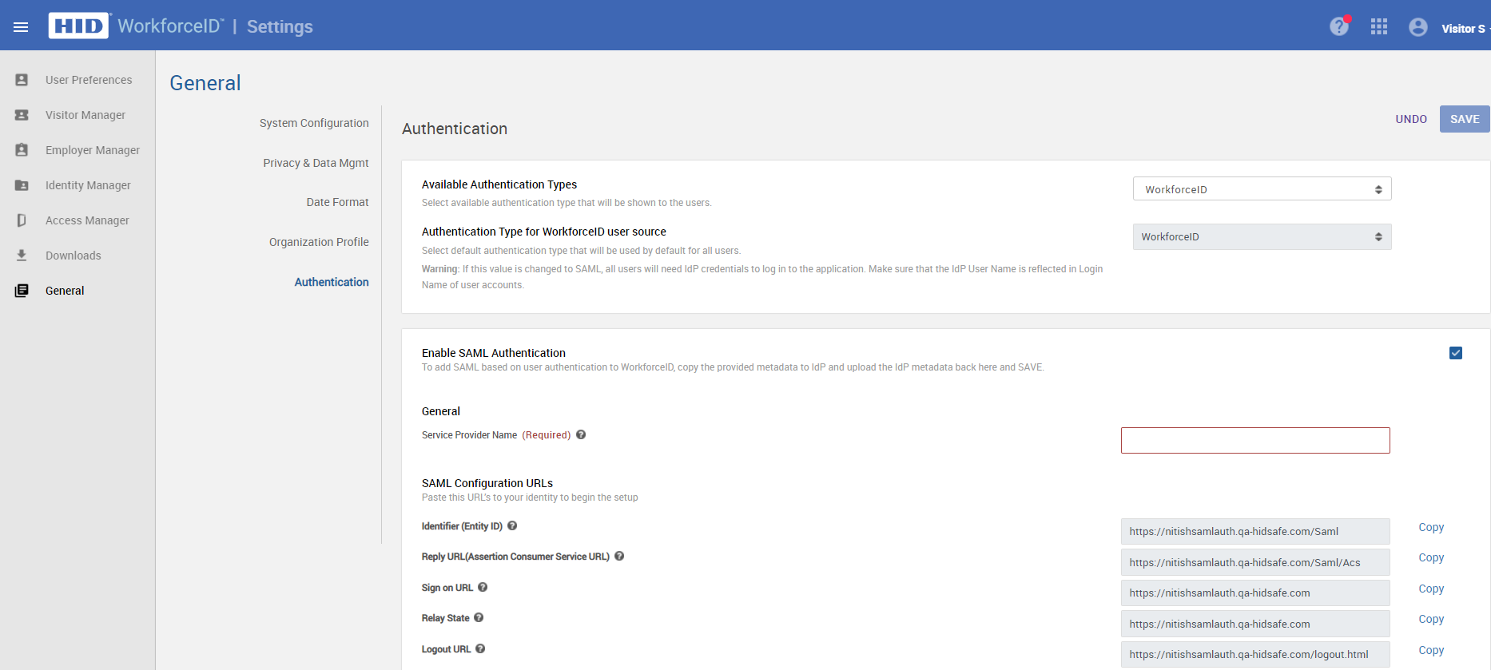Open the help question mark icon
This screenshot has width=1491, height=670.
pos(1339,26)
